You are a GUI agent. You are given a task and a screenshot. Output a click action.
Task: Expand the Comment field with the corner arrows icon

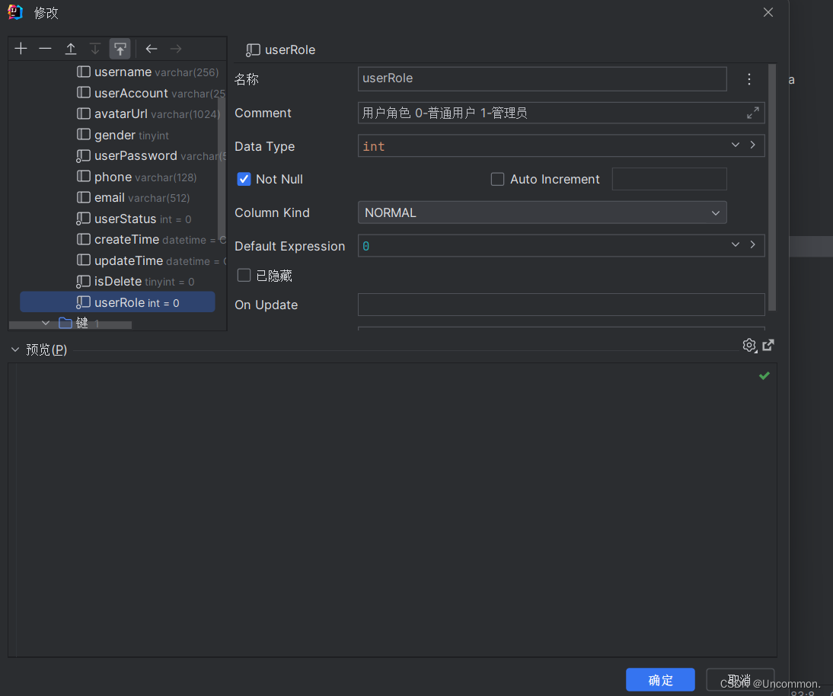coord(753,112)
